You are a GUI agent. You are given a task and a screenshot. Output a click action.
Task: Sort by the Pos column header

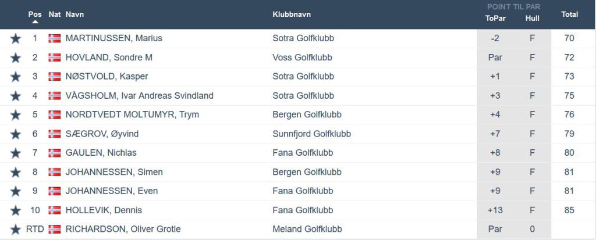pyautogui.click(x=35, y=14)
